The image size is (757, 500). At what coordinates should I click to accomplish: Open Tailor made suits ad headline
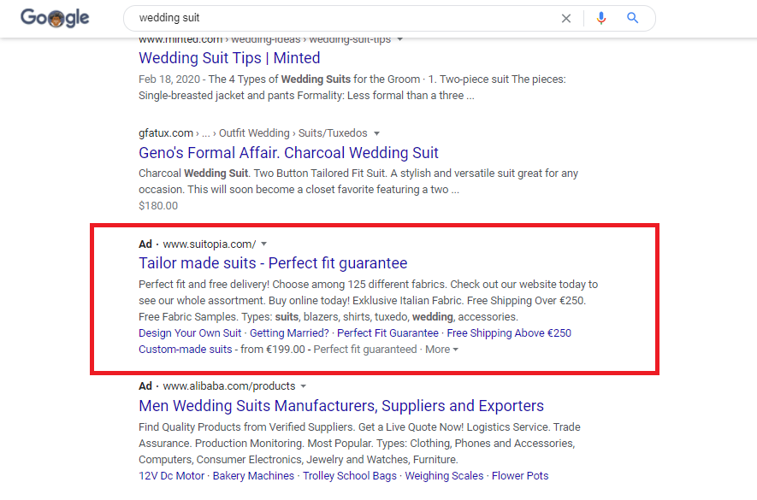pyautogui.click(x=273, y=263)
